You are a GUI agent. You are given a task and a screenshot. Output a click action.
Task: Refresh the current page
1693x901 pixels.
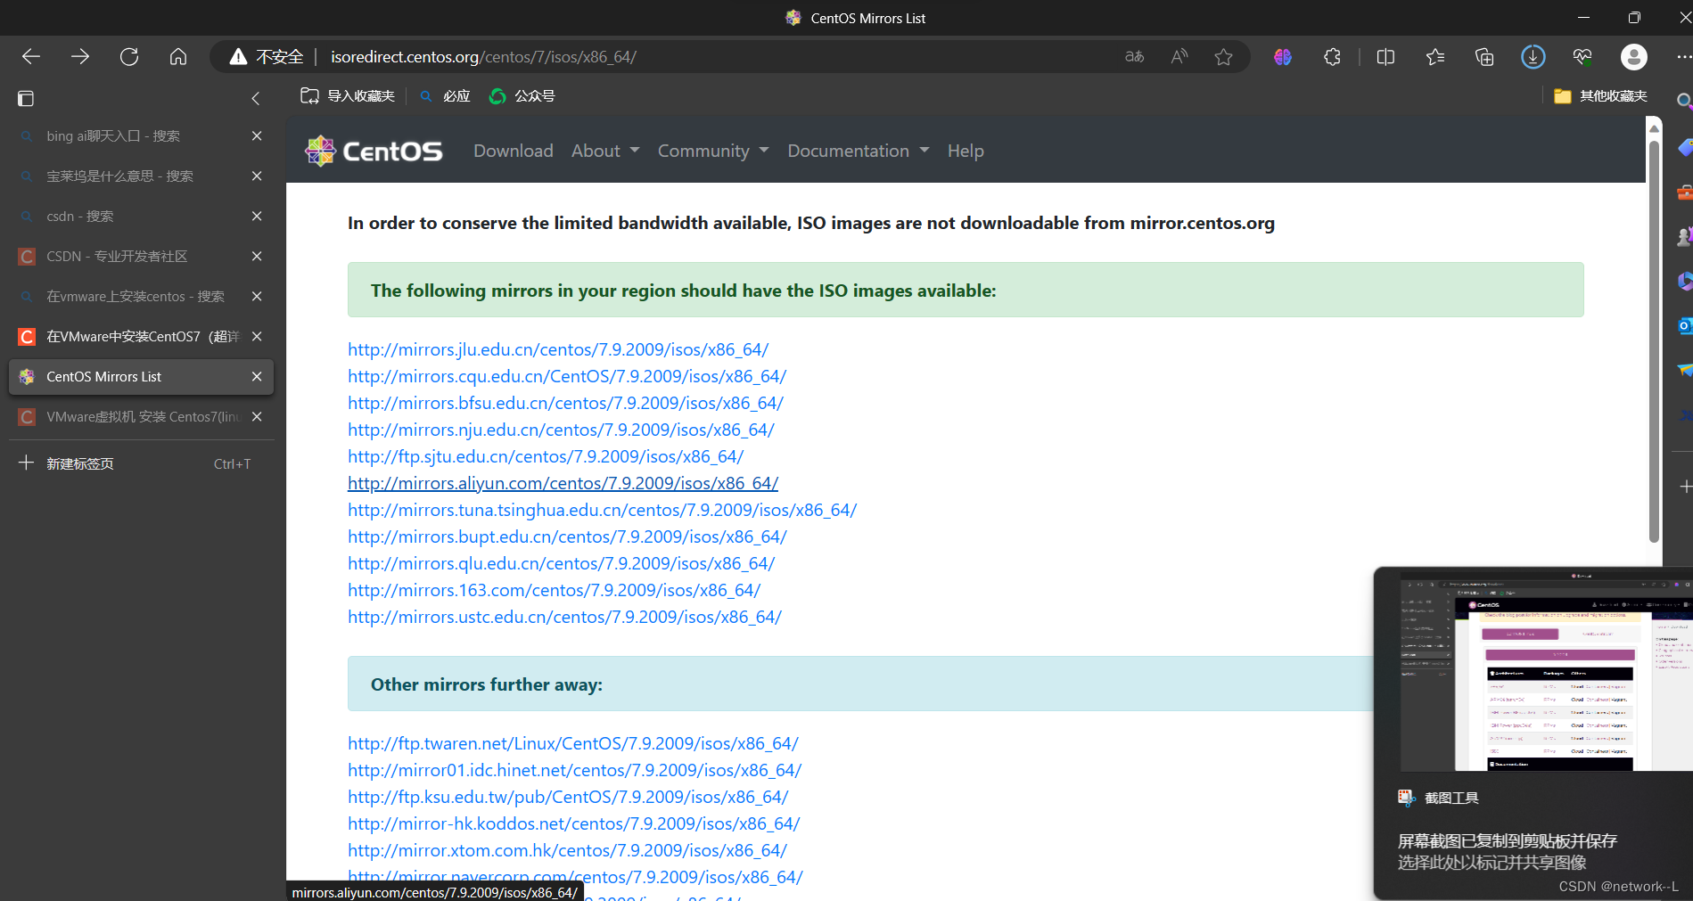(x=129, y=57)
